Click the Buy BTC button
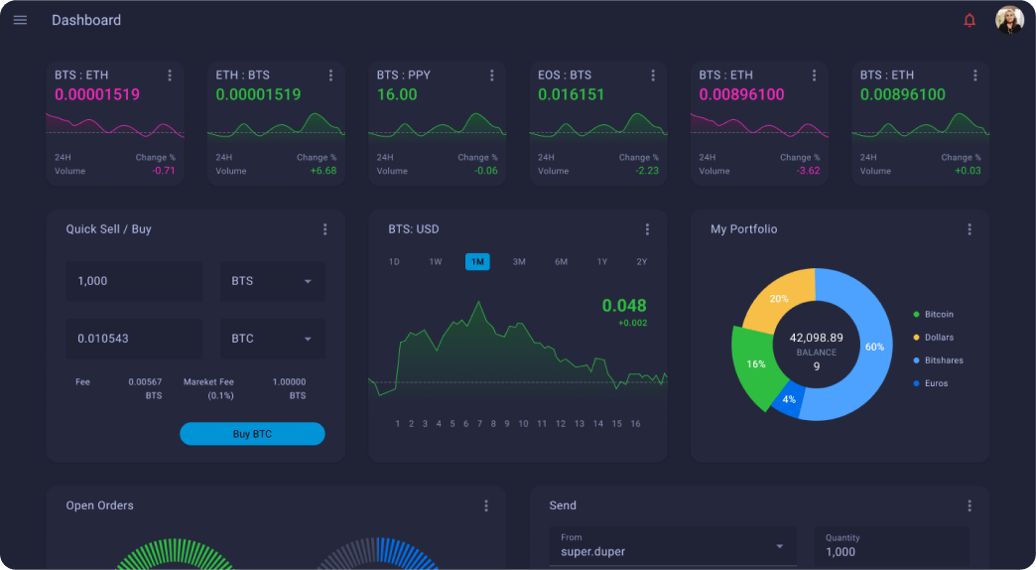The height and width of the screenshot is (570, 1036). coord(252,434)
